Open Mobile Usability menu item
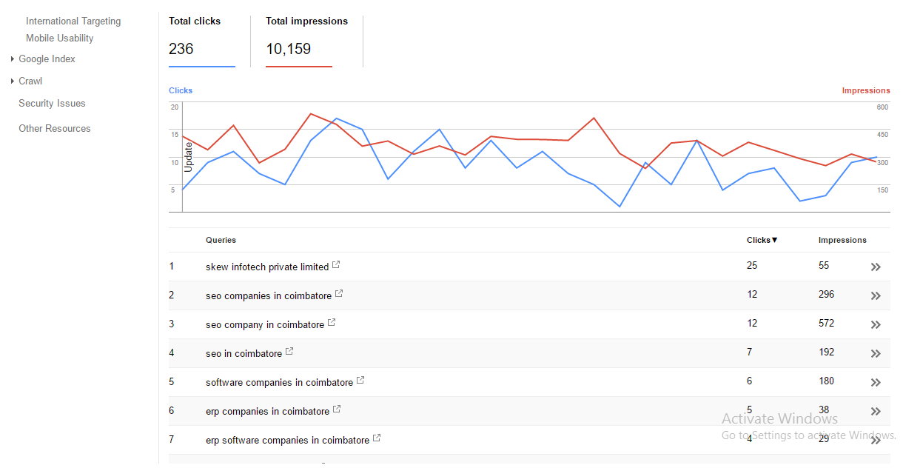The width and height of the screenshot is (903, 468). (x=60, y=38)
